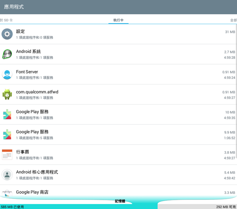
Task: Click the vertical scrollbar of the list
Action: pyautogui.click(x=236, y=92)
